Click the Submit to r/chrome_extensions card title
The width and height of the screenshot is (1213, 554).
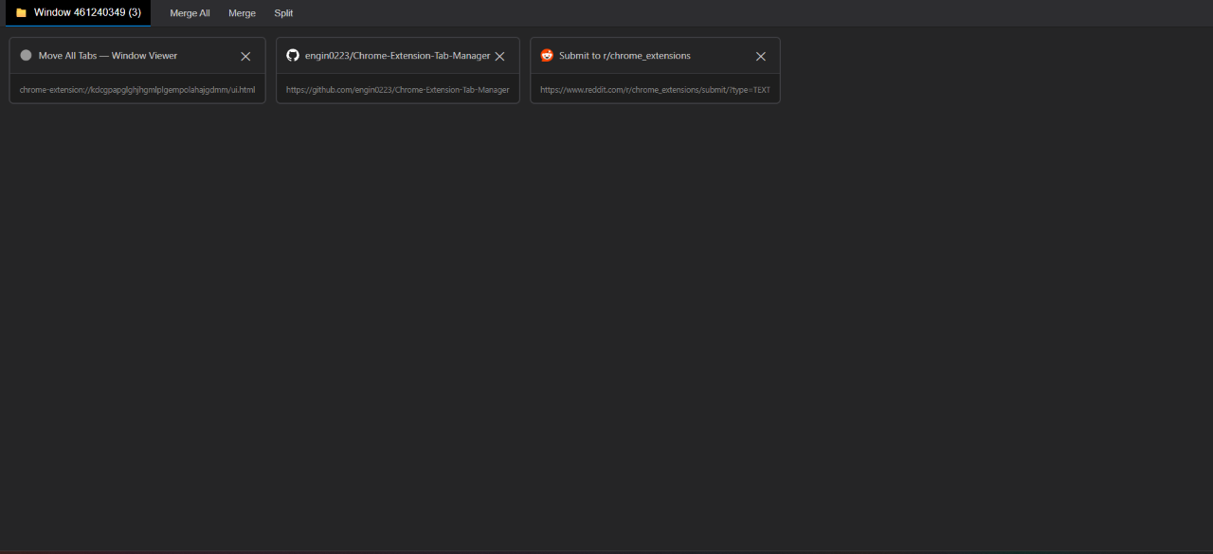[x=625, y=55]
